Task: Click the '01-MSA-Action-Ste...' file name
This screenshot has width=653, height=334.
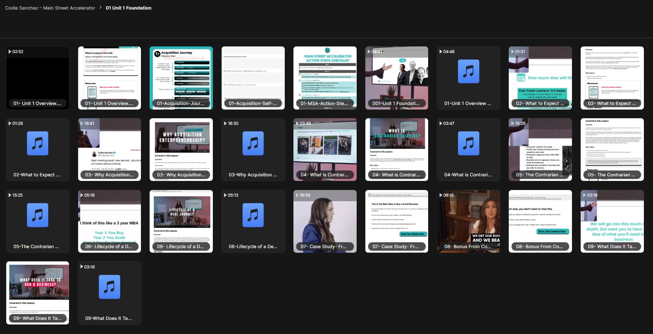Action: [x=324, y=103]
